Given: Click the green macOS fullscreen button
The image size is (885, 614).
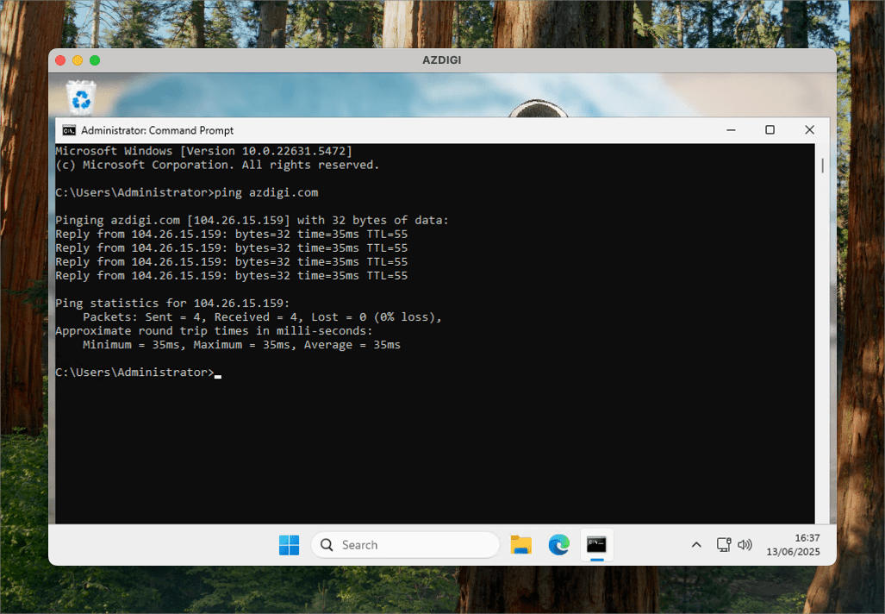Looking at the screenshot, I should point(95,60).
